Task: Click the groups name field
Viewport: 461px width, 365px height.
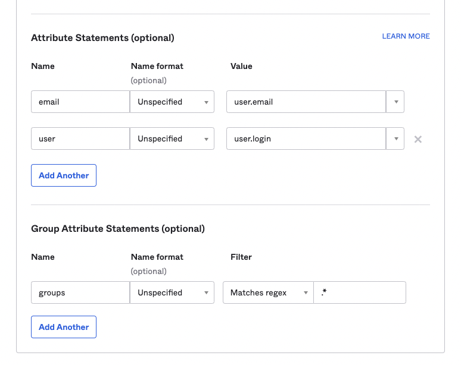Action: pyautogui.click(x=80, y=292)
